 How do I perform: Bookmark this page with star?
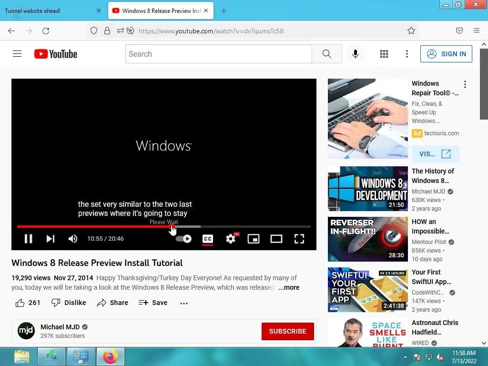(411, 30)
